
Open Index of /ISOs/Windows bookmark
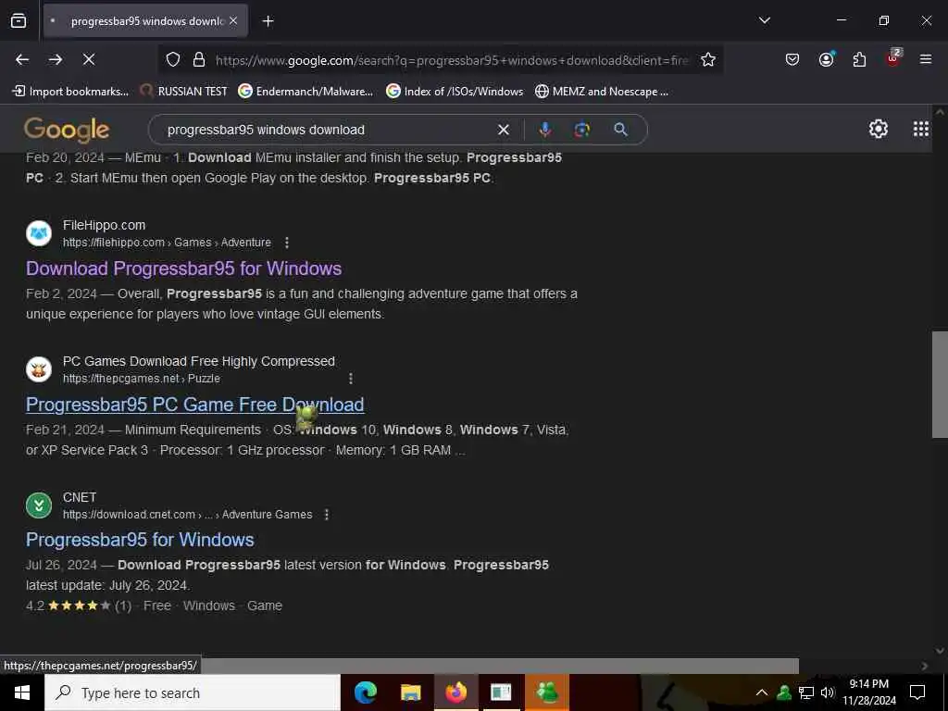(455, 92)
